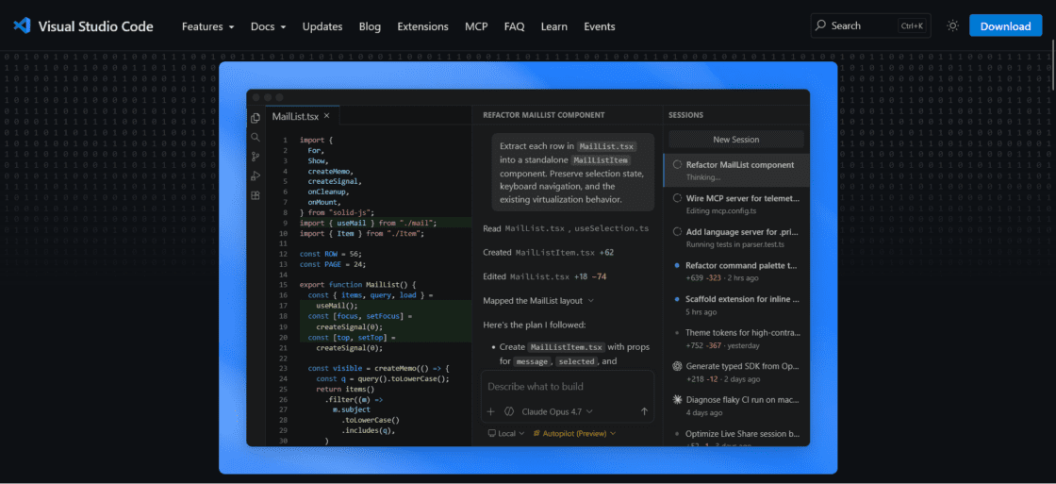The image size is (1056, 484).
Task: Open the Source Control branch icon
Action: (256, 157)
